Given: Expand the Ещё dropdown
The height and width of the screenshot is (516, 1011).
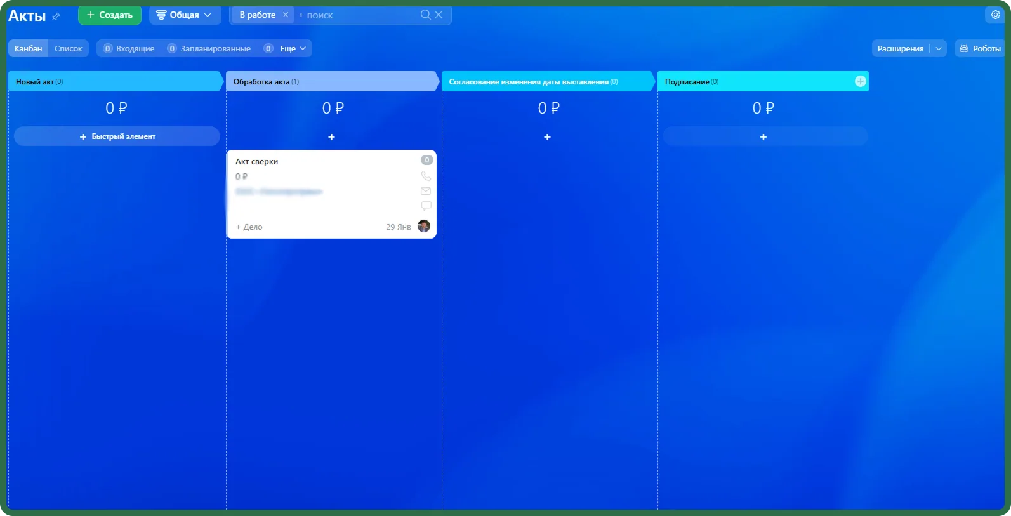Looking at the screenshot, I should (x=293, y=48).
